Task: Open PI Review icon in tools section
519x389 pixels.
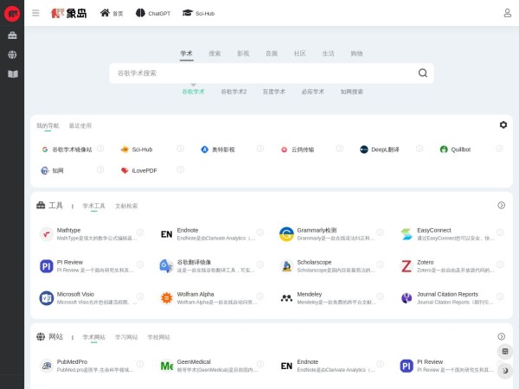Action: [x=47, y=266]
